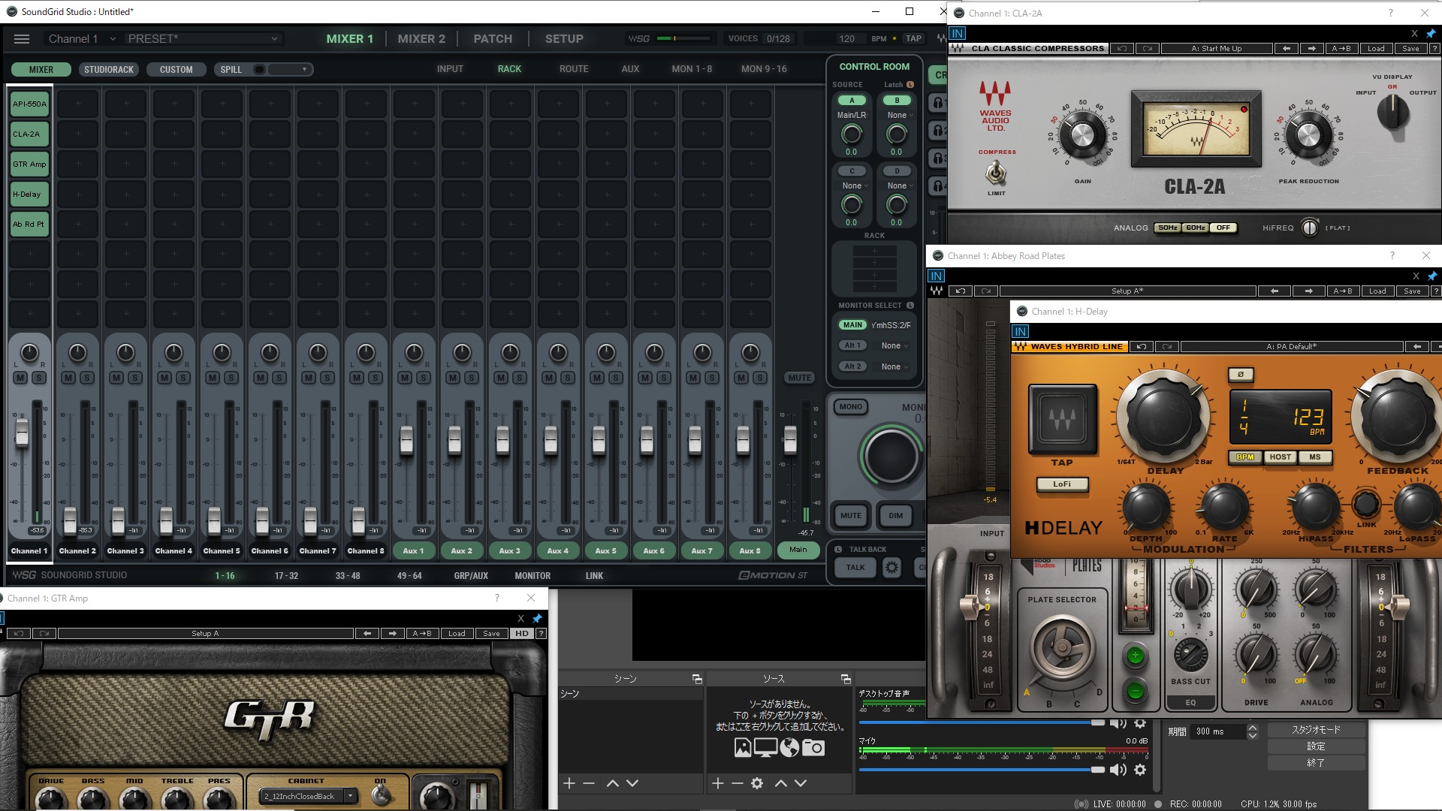Click the Abbey Road Plates green plus button
Viewport: 1442px width, 811px height.
click(x=1136, y=656)
